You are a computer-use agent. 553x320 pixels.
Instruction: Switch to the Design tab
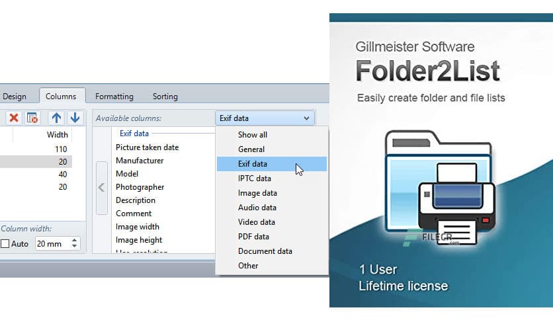[15, 97]
